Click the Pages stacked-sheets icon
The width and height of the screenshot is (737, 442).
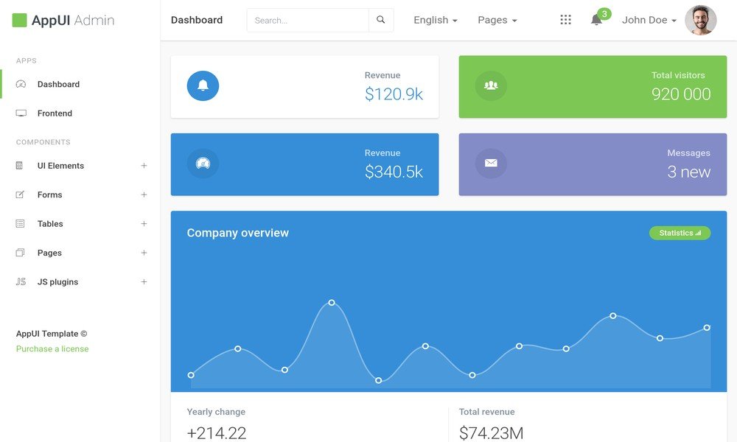[20, 253]
